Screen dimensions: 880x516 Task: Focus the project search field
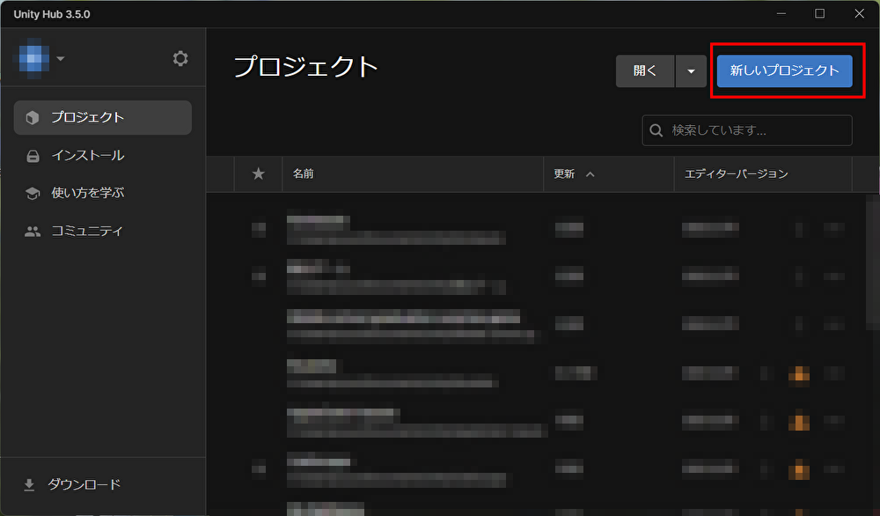point(747,130)
